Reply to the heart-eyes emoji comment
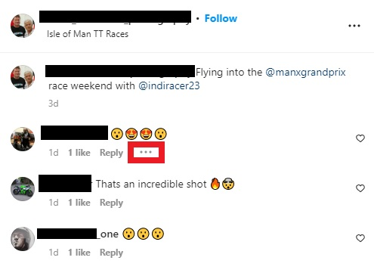This screenshot has width=374, height=273. [111, 153]
